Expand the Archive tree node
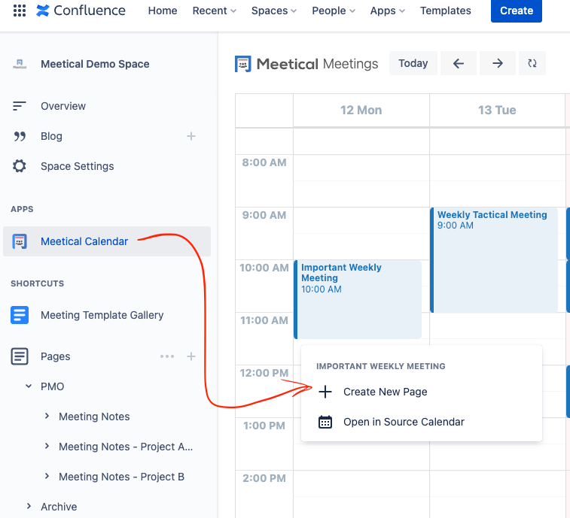 click(29, 506)
